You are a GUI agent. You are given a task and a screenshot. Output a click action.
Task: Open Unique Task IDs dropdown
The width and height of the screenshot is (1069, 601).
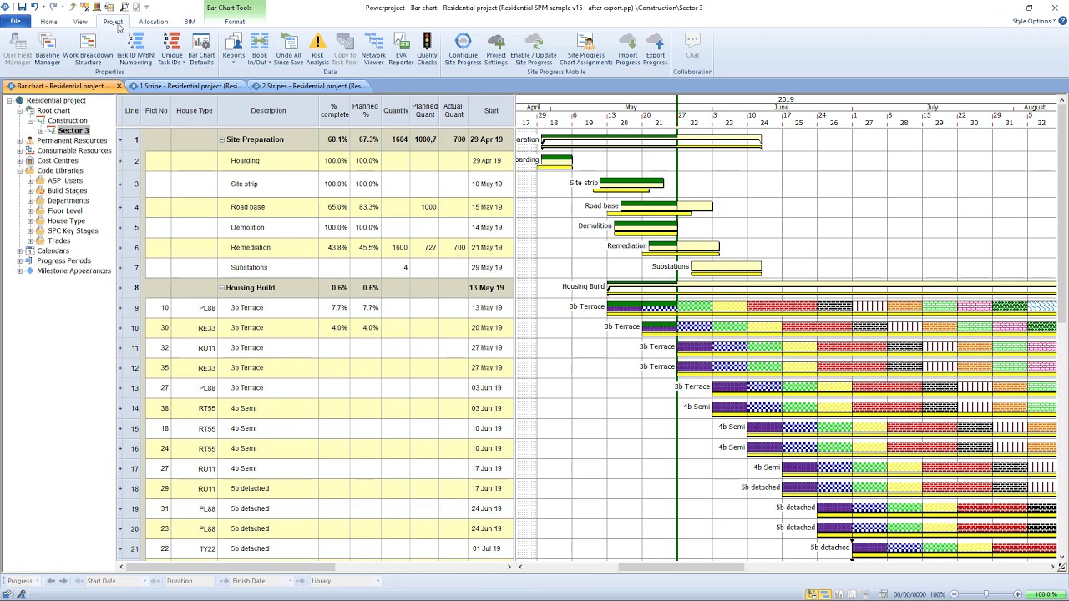point(171,49)
